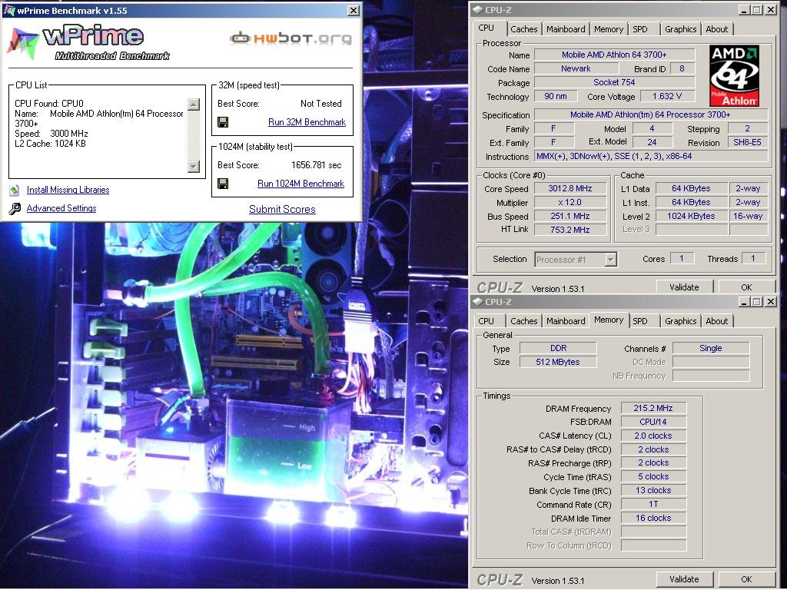Viewport: 787px width, 590px height.
Task: Click the Multiplier value x 12.0
Action: [x=570, y=202]
